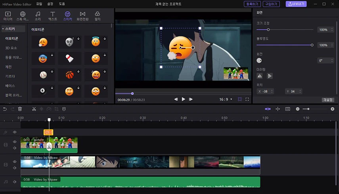Step to the next frame
Screen dimensions: 339x194
click(x=191, y=99)
